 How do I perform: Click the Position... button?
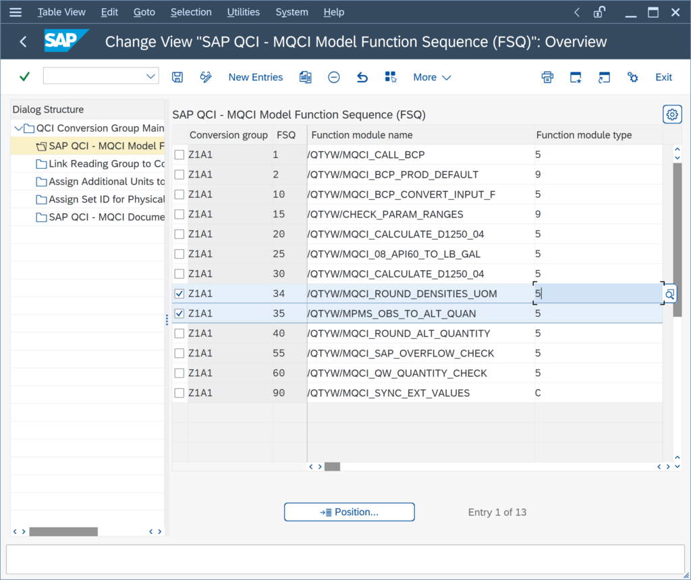point(350,512)
